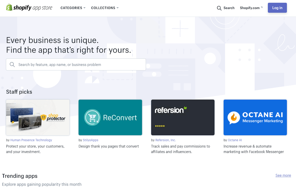Click the Trending apps heading
Screen dimensions: 296x191
(x=20, y=176)
